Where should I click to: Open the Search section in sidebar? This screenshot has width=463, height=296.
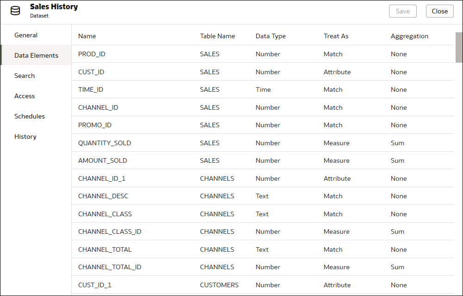[25, 76]
